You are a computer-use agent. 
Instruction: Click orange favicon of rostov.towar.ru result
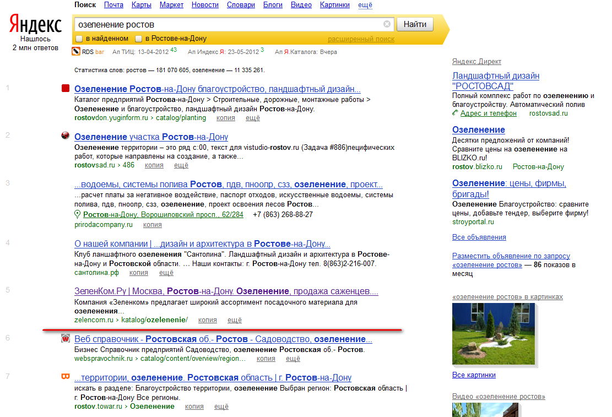pyautogui.click(x=66, y=376)
